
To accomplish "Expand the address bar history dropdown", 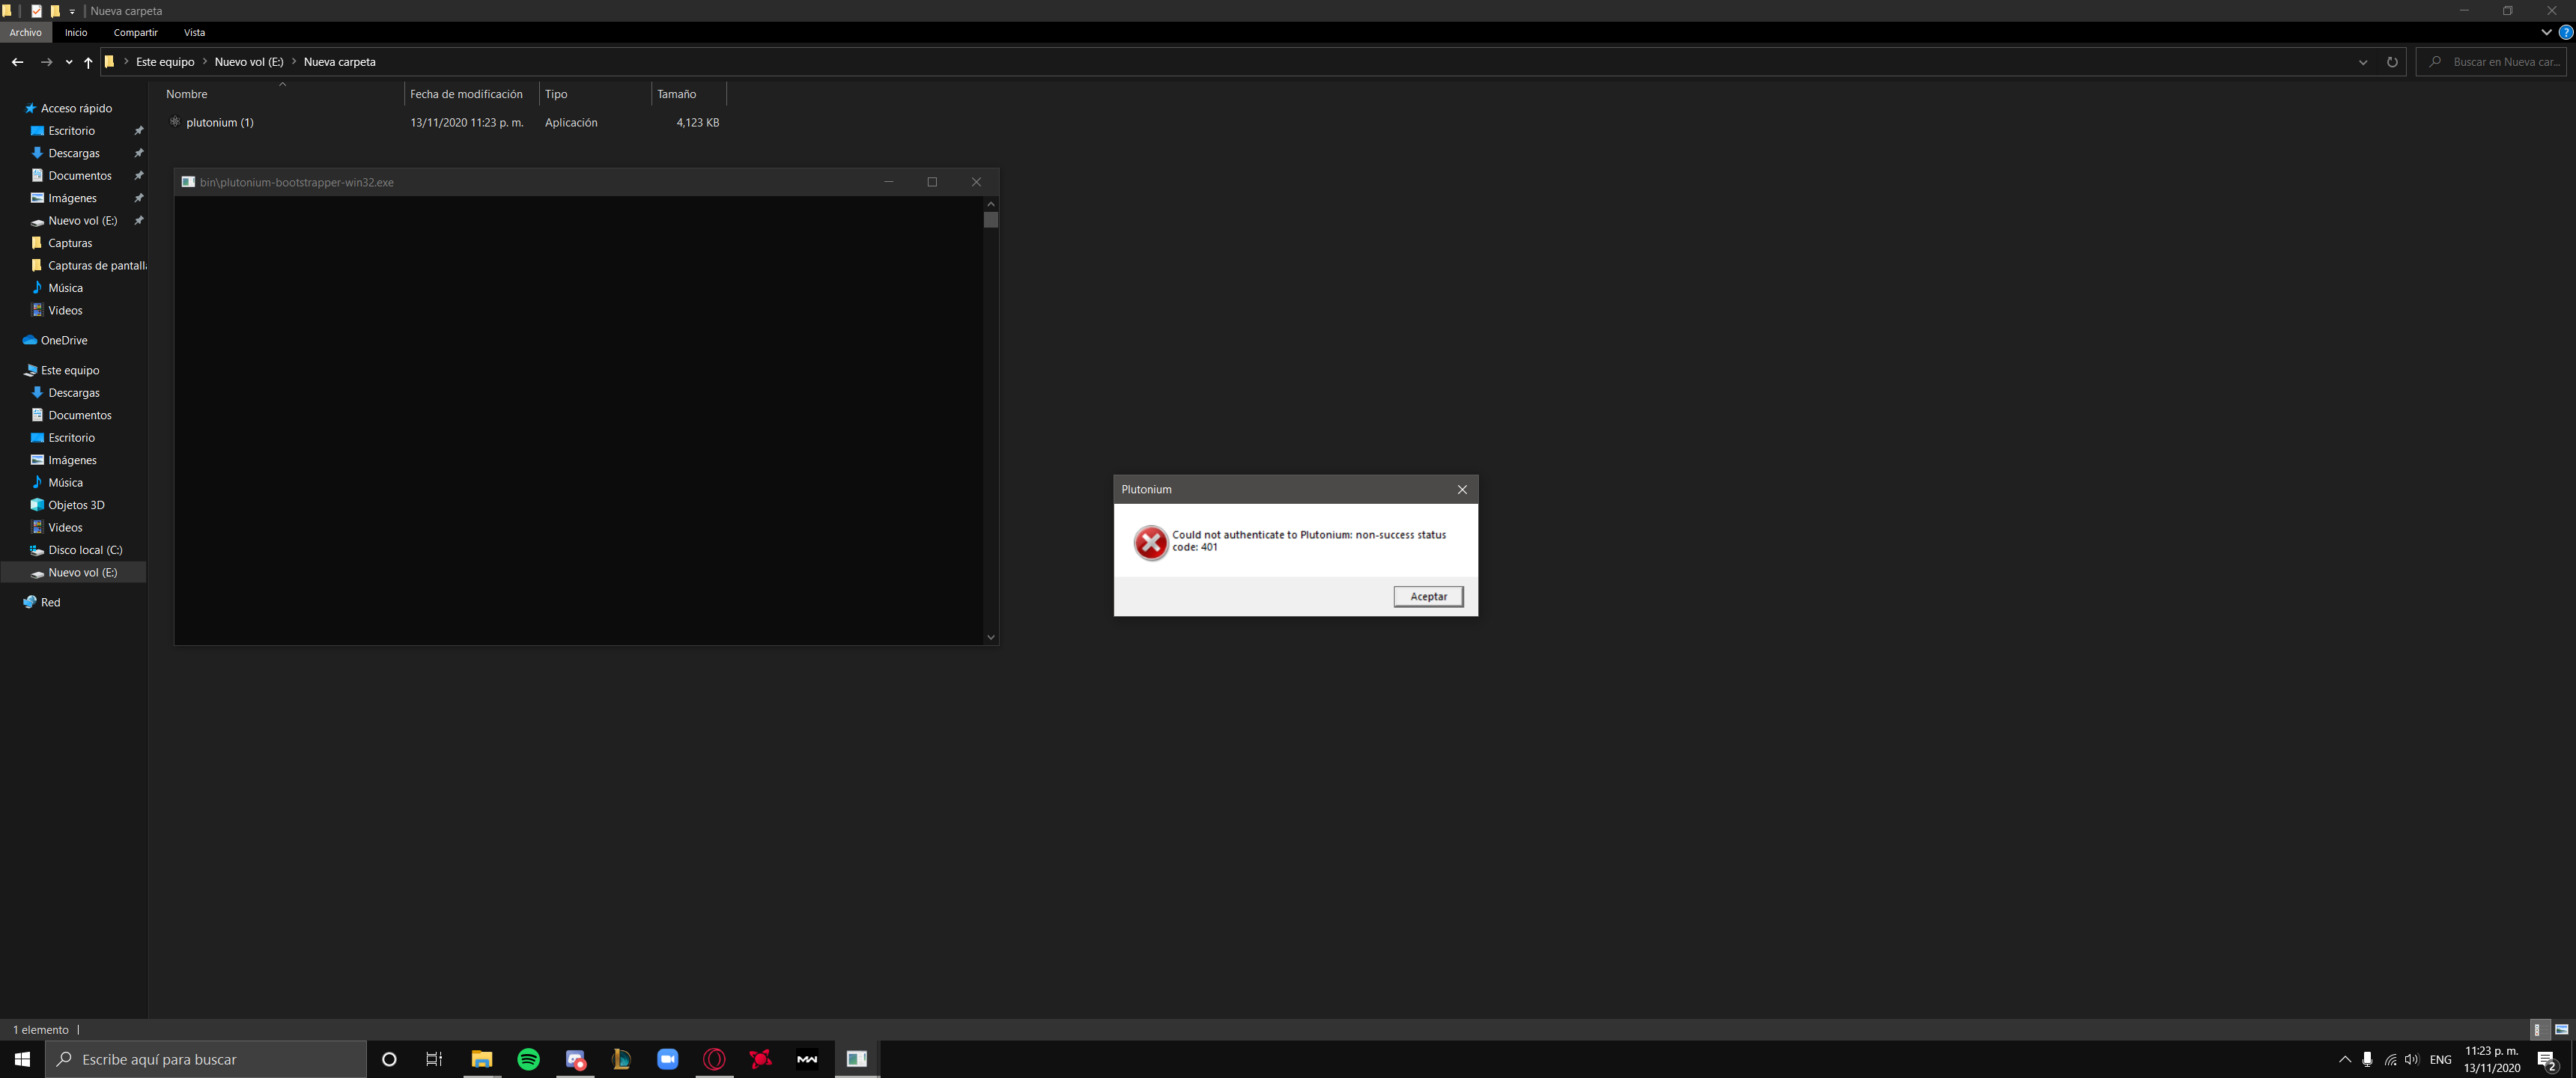I will pyautogui.click(x=2362, y=62).
